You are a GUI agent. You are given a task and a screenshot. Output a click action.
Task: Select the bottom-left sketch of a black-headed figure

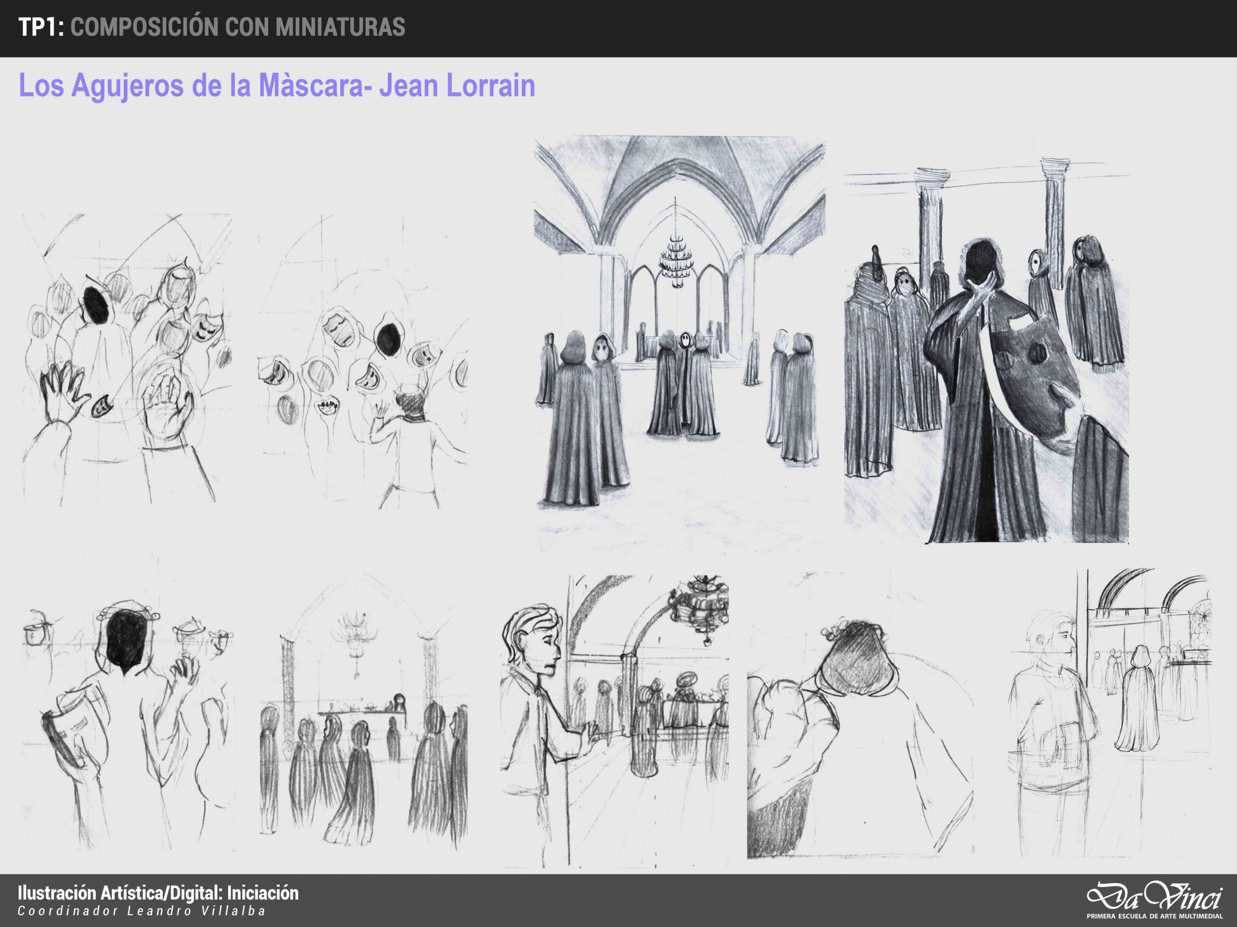[x=128, y=727]
